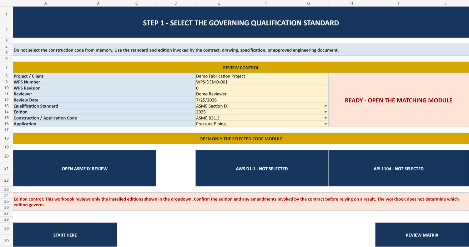This screenshot has width=469, height=247.
Task: Click the WPS-DEMO-001 cell
Action: click(x=262, y=82)
